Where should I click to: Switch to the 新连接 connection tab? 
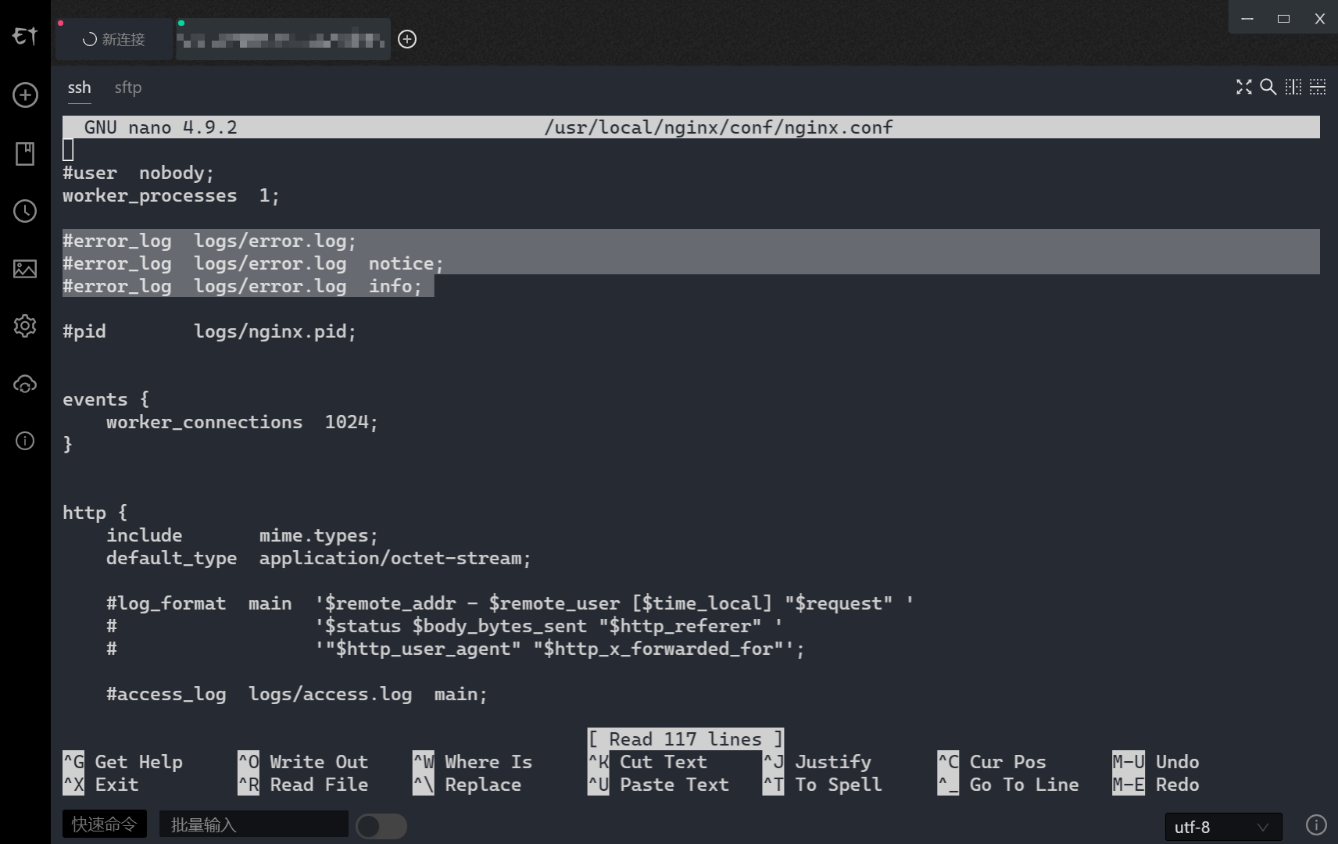point(115,39)
